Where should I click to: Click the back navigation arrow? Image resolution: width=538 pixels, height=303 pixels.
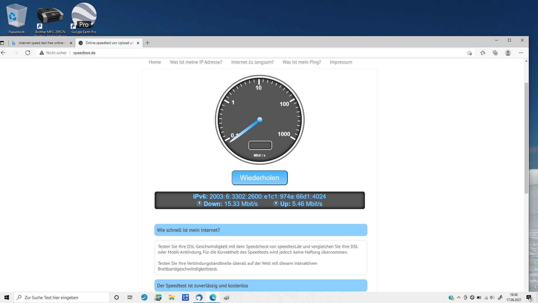click(x=3, y=53)
